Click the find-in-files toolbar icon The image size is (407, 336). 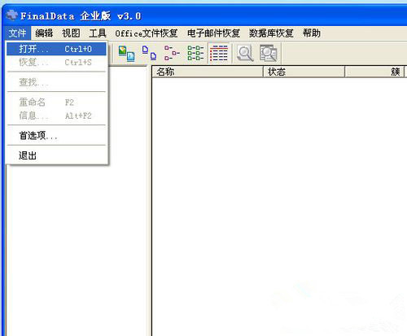pos(268,53)
